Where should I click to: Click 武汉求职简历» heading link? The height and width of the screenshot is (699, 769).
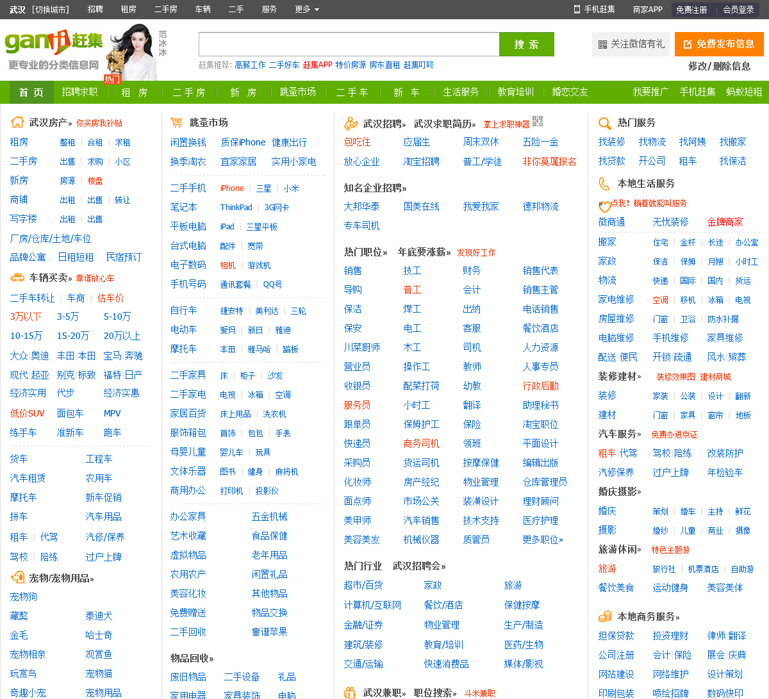coord(445,124)
